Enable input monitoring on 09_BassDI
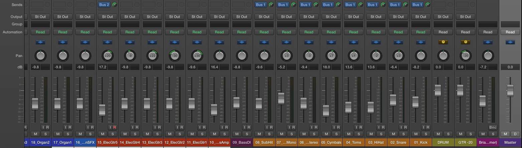 pyautogui.click(x=244, y=127)
